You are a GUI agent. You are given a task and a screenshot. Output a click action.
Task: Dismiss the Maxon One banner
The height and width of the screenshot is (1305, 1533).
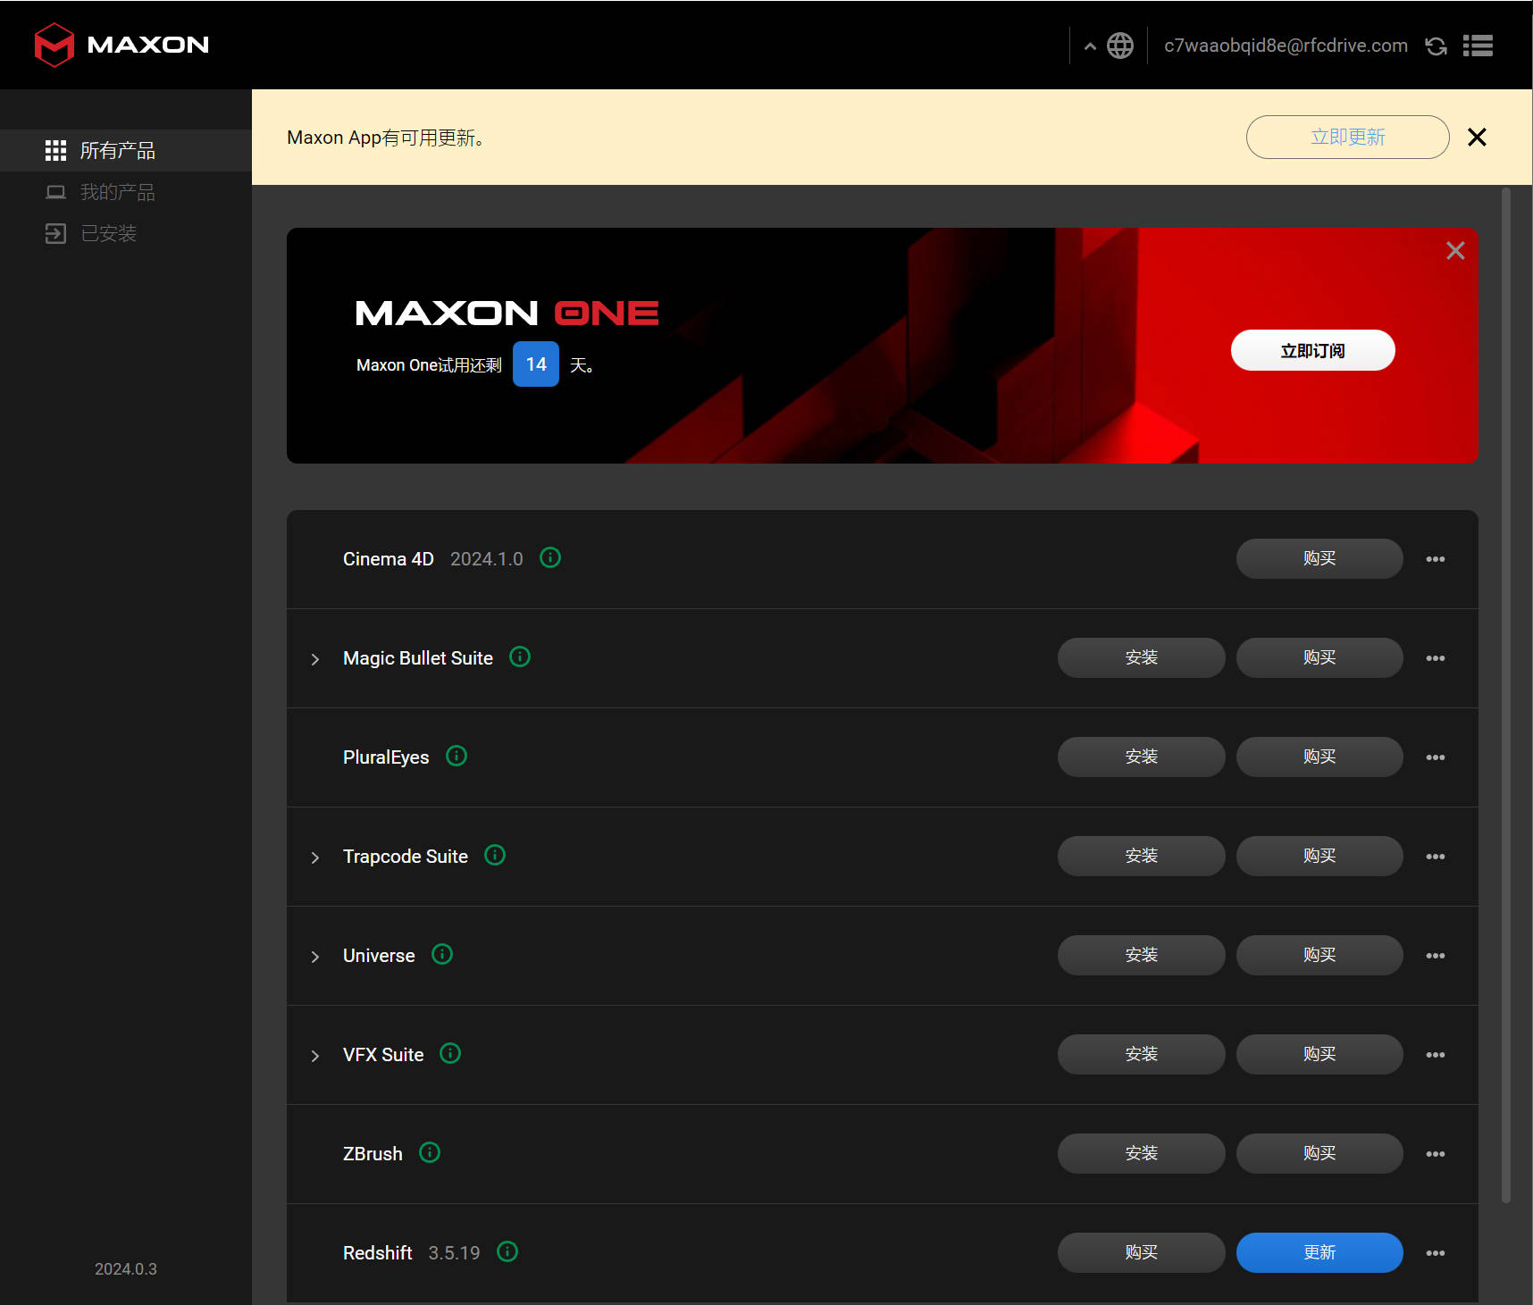1455,250
